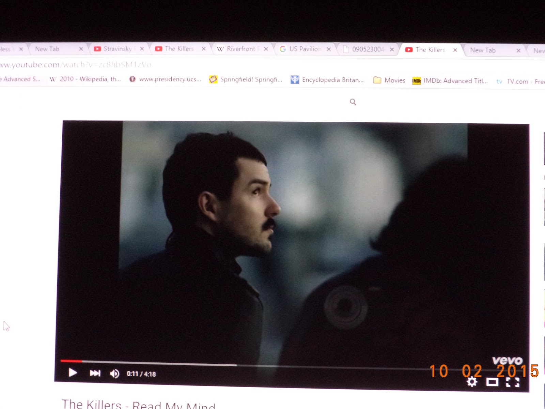Image resolution: width=545 pixels, height=409 pixels.
Task: Close the active The Killers tab
Action: [455, 50]
